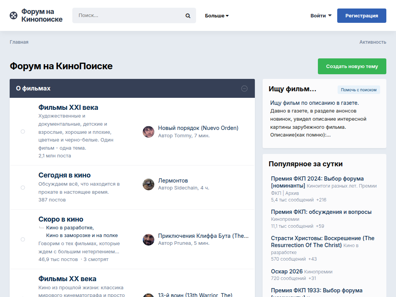Click 'Помочь с поиском' tag

pos(358,90)
